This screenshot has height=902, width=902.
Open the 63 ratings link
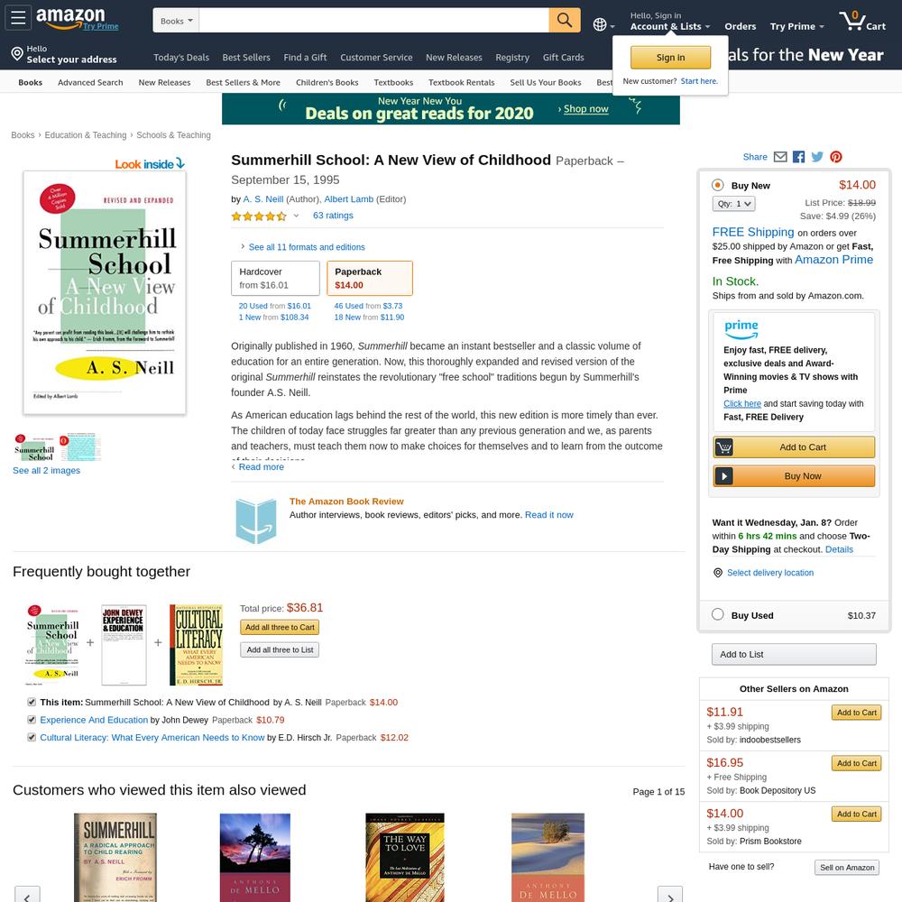pos(333,216)
